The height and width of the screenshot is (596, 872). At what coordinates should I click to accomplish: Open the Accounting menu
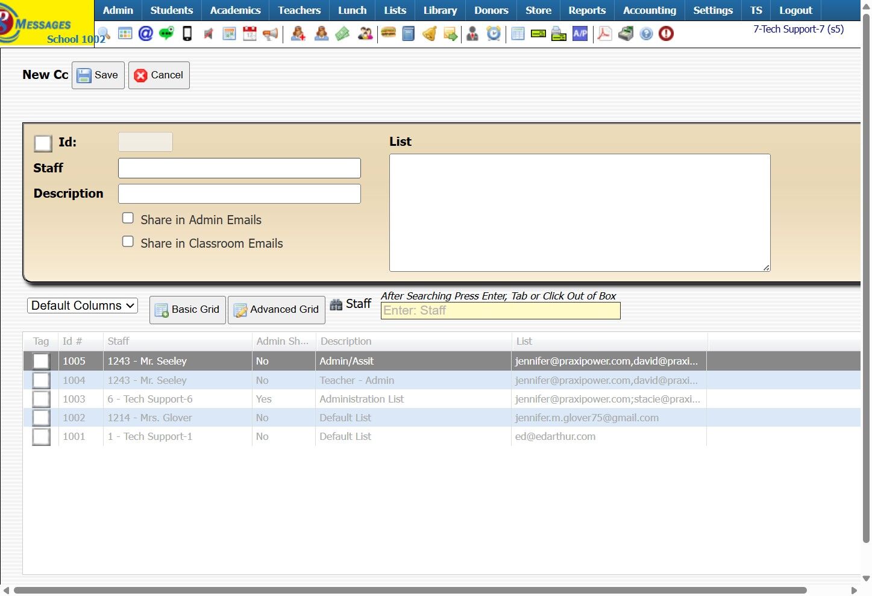click(650, 10)
